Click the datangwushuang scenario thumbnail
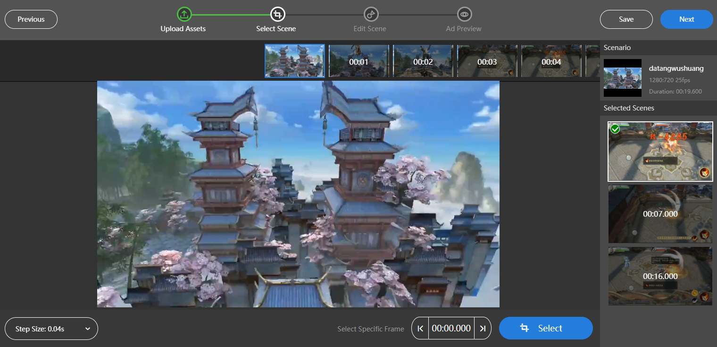Viewport: 717px width, 347px height. pos(623,78)
